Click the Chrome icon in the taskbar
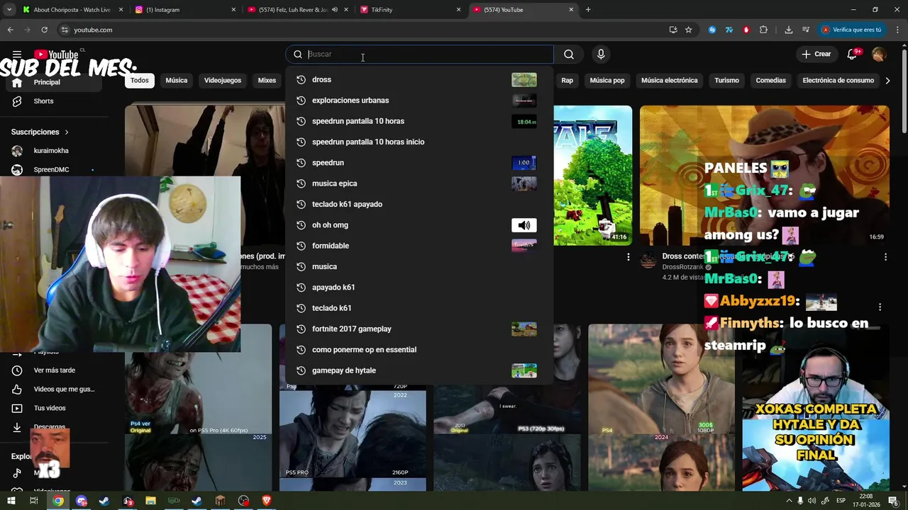The width and height of the screenshot is (908, 510). click(58, 501)
